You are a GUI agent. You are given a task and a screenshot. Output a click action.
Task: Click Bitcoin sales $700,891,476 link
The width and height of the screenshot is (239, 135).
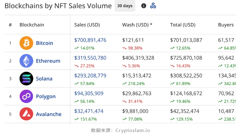(90, 40)
